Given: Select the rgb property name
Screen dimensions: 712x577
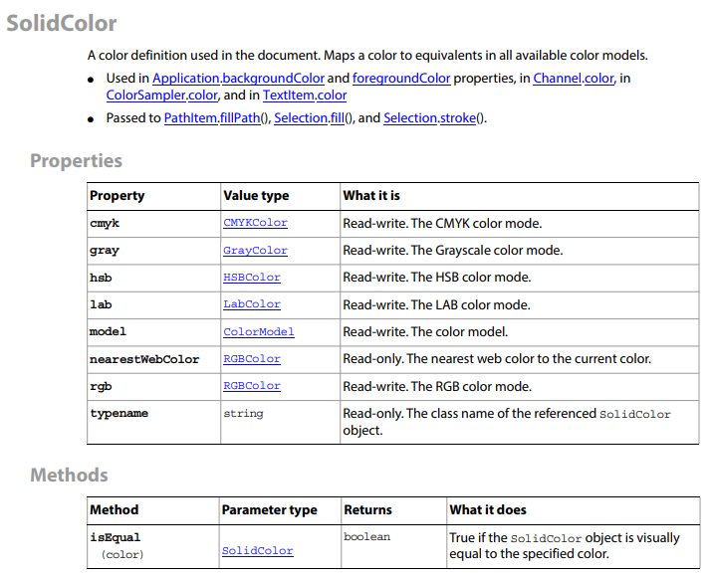Looking at the screenshot, I should pyautogui.click(x=101, y=386).
